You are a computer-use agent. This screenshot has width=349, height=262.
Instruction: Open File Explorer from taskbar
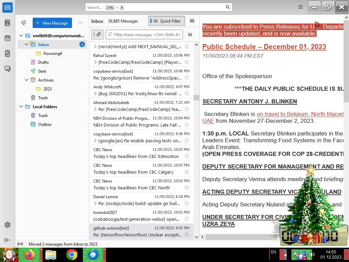click(x=51, y=254)
